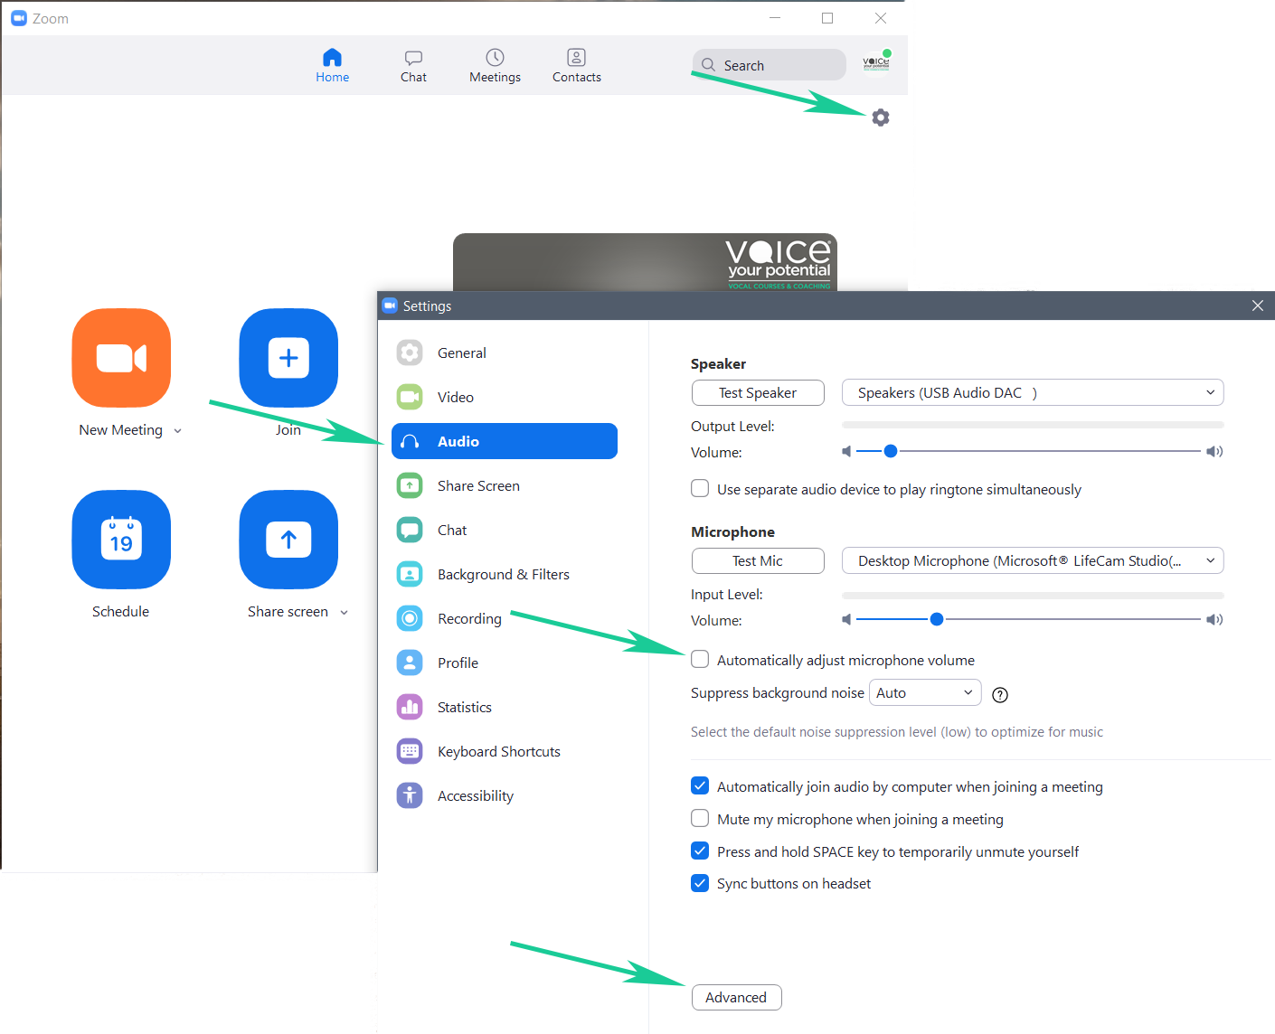
Task: Expand the Share screen options chevron
Action: point(344,613)
